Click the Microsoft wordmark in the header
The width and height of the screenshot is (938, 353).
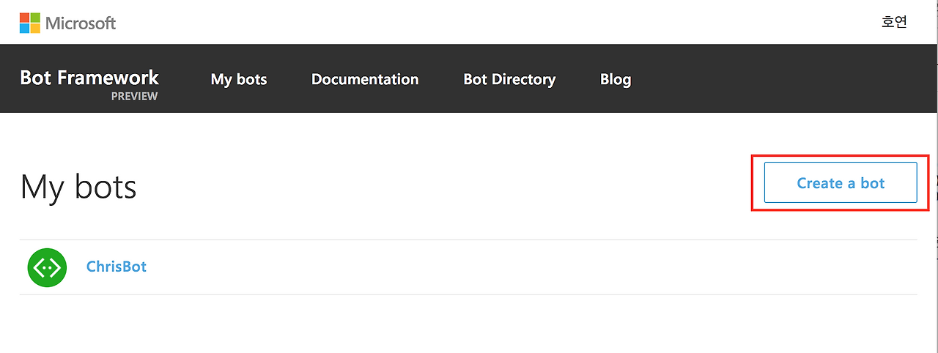pos(81,23)
